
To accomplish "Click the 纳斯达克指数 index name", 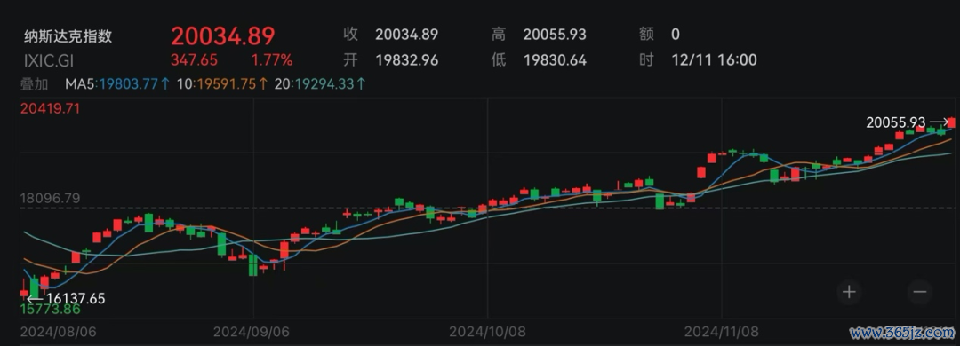I will click(x=68, y=36).
